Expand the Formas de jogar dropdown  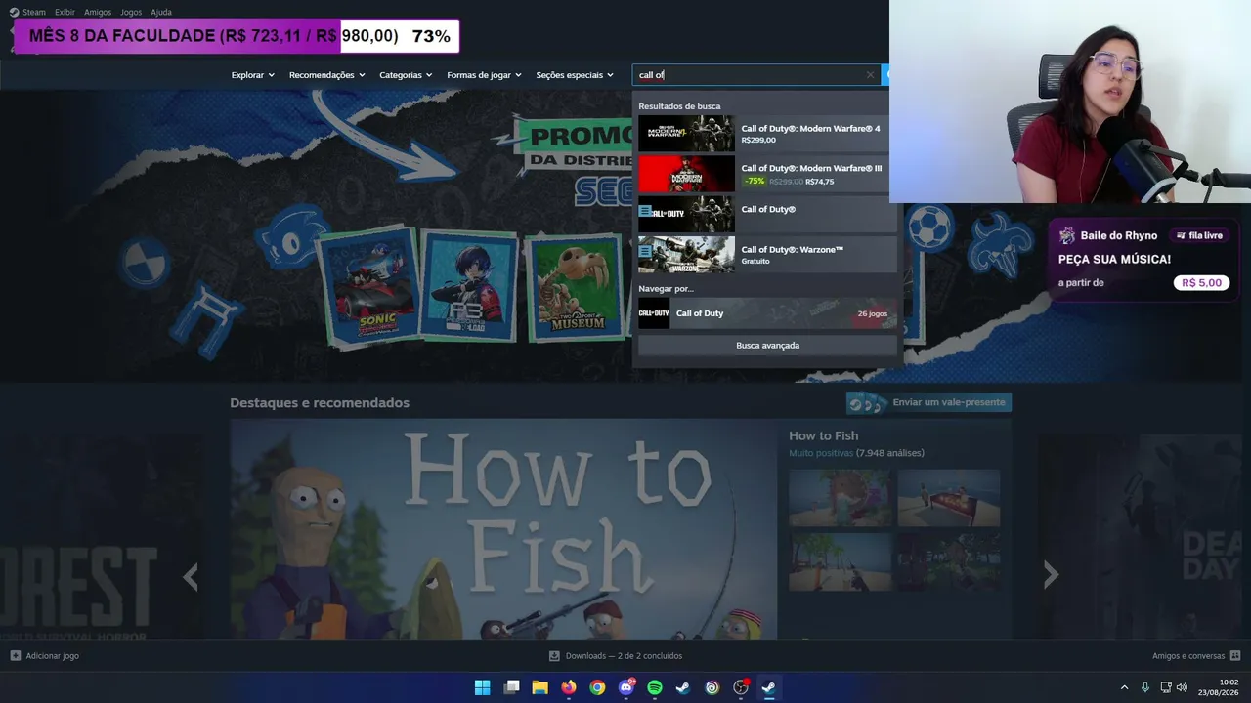point(484,75)
